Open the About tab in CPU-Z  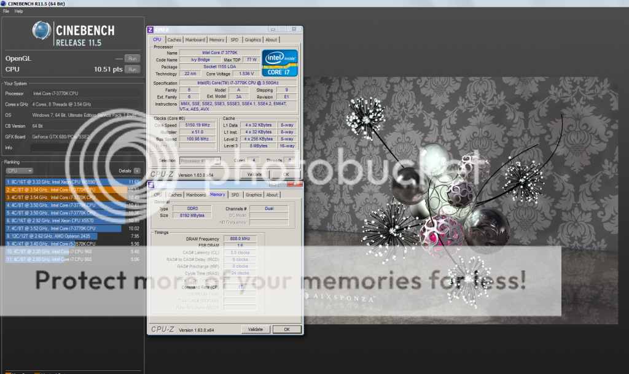[x=271, y=39]
